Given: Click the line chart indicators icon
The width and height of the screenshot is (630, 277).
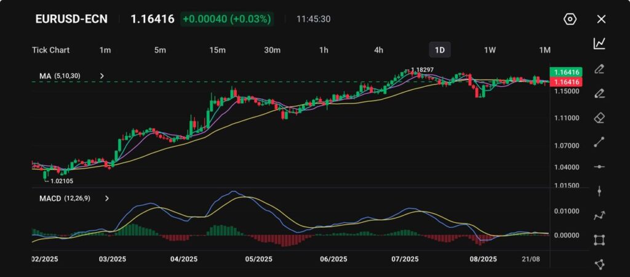Looking at the screenshot, I should pos(599,43).
